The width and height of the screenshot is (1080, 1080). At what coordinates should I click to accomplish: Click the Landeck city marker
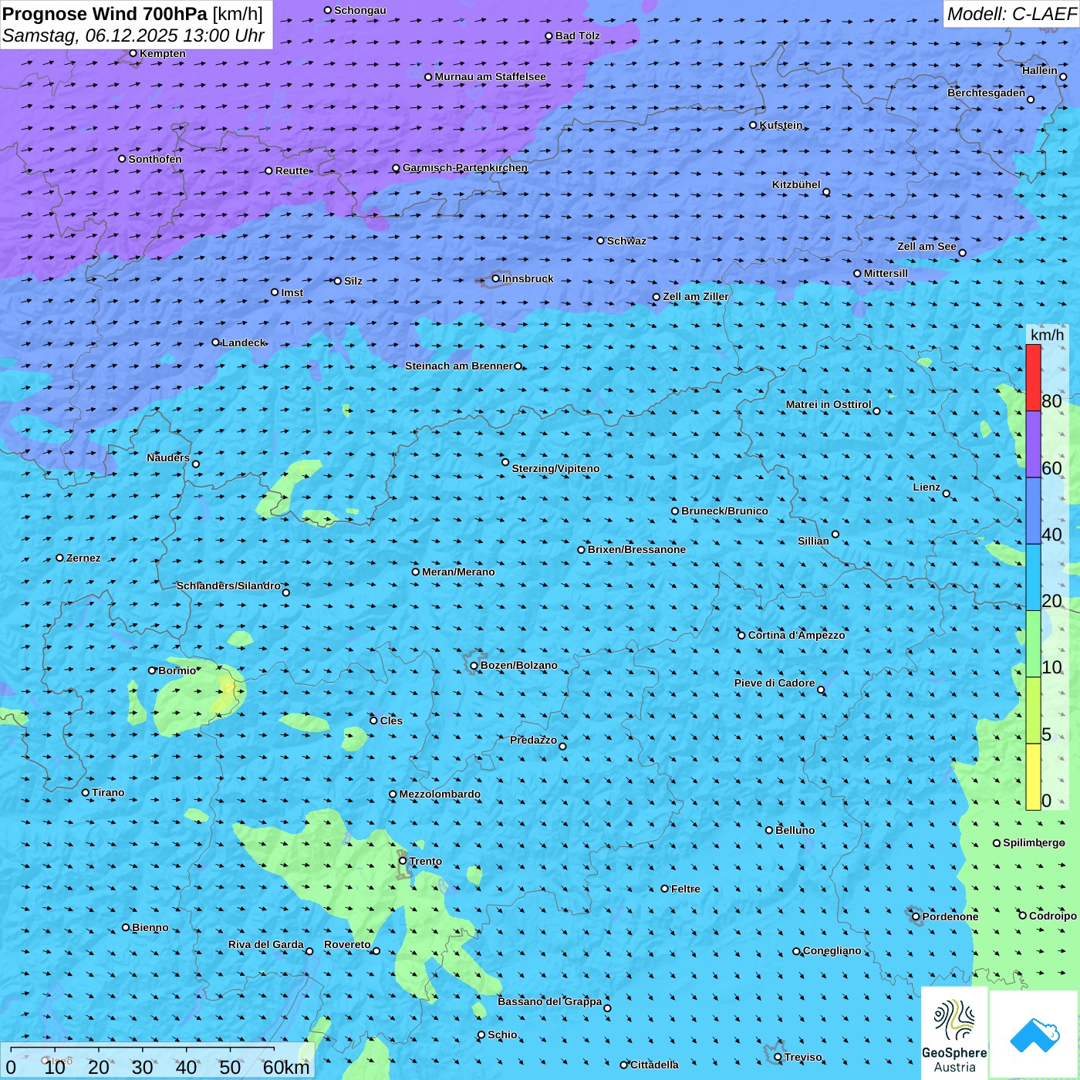216,343
